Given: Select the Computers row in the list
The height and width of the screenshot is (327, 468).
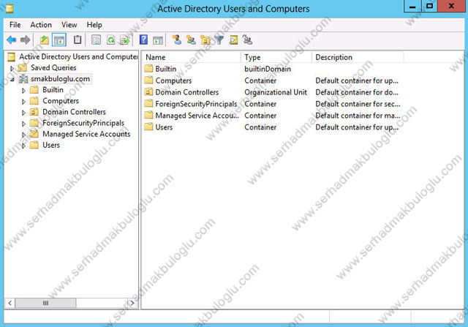Looking at the screenshot, I should coord(273,80).
